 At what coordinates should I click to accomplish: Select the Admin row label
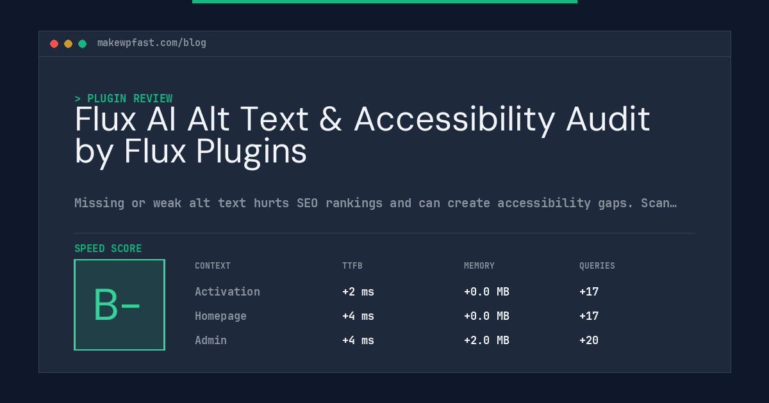[211, 340]
